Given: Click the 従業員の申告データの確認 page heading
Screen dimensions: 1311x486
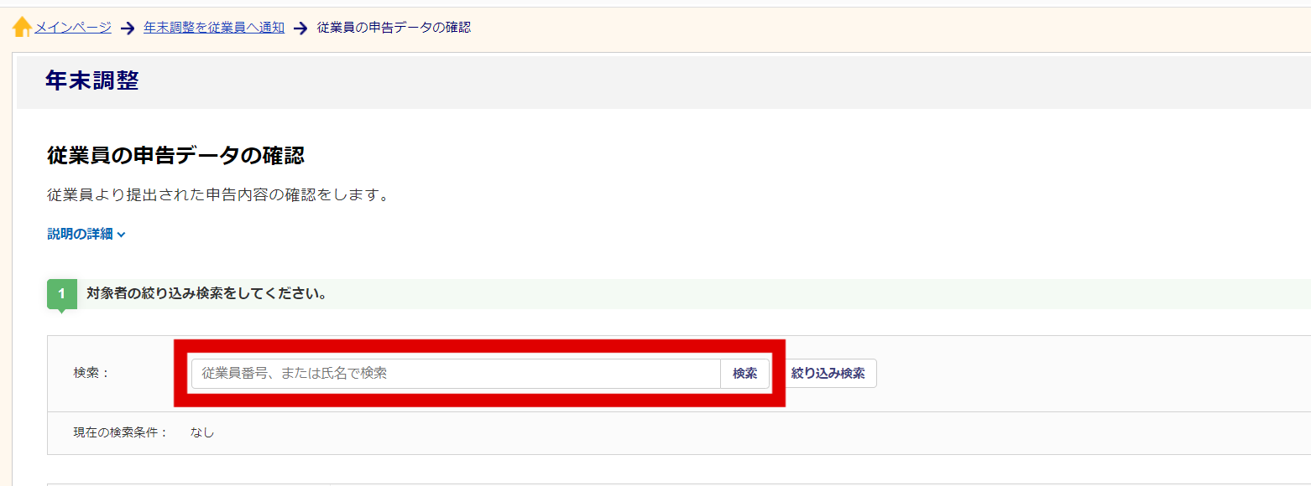Looking at the screenshot, I should pyautogui.click(x=175, y=155).
